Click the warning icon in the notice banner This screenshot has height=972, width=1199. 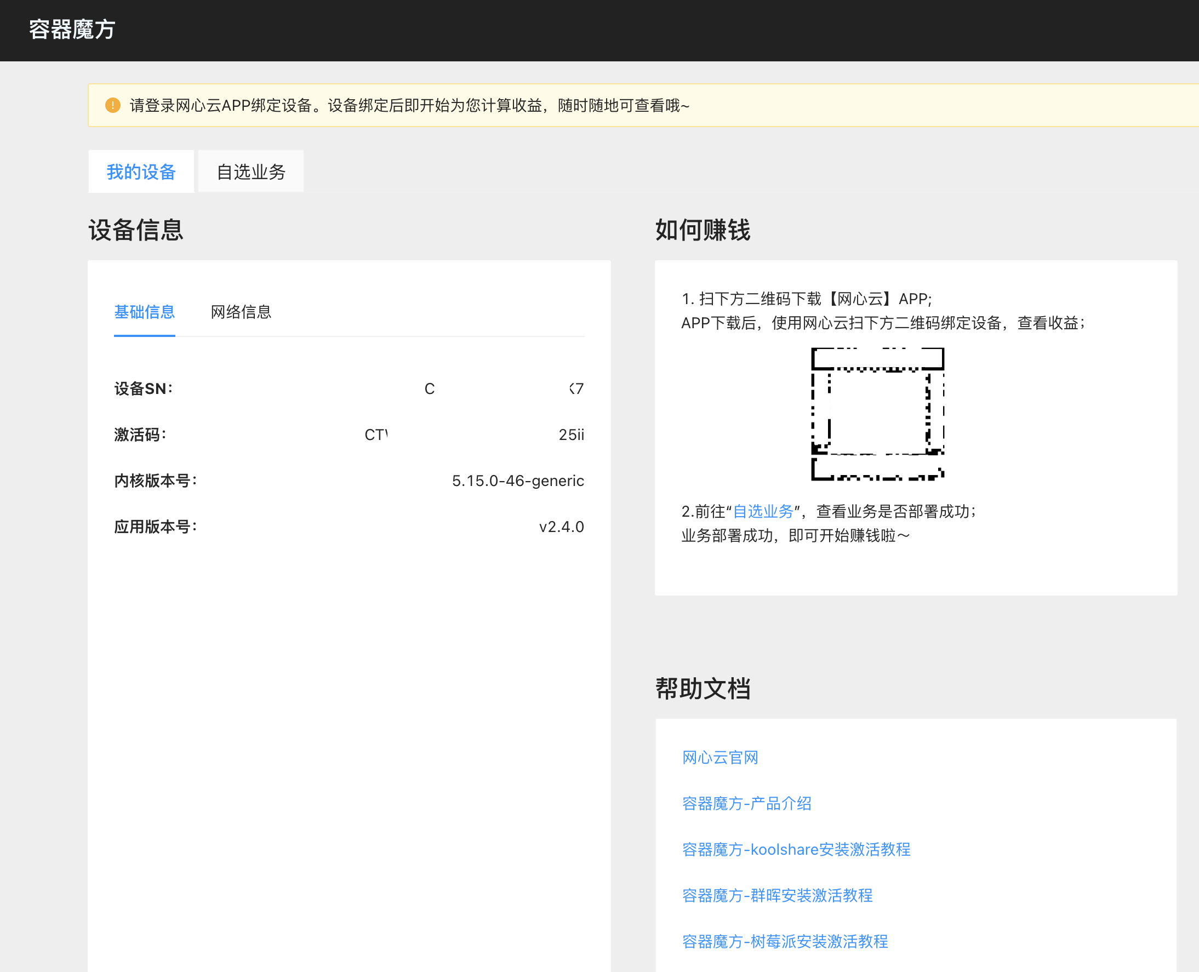(113, 105)
